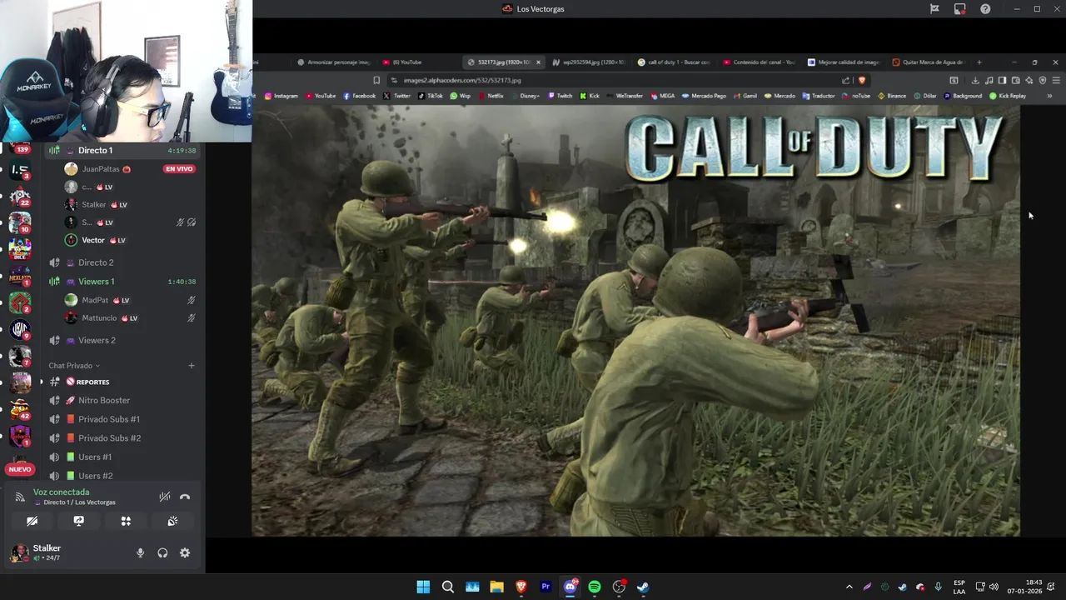Join Directo 2 voice channel
This screenshot has width=1066, height=600.
tap(122, 262)
